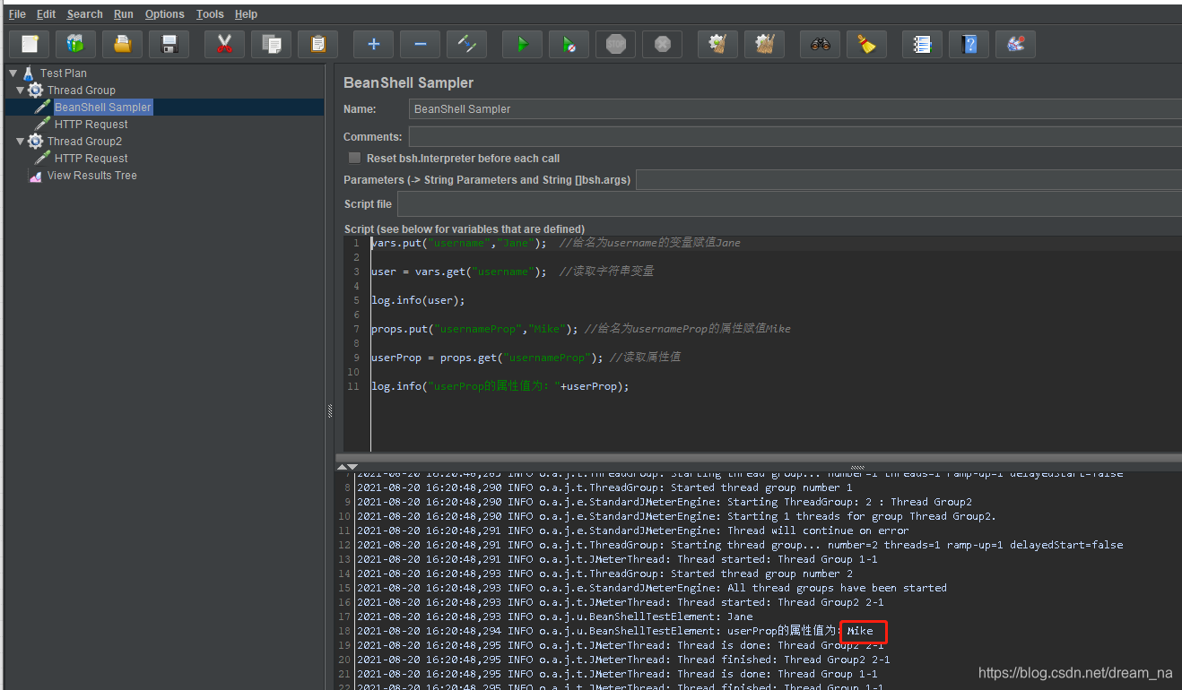Toggle Reset bsh.Interpreter before each call checkbox
This screenshot has height=690, width=1182.
coord(355,158)
